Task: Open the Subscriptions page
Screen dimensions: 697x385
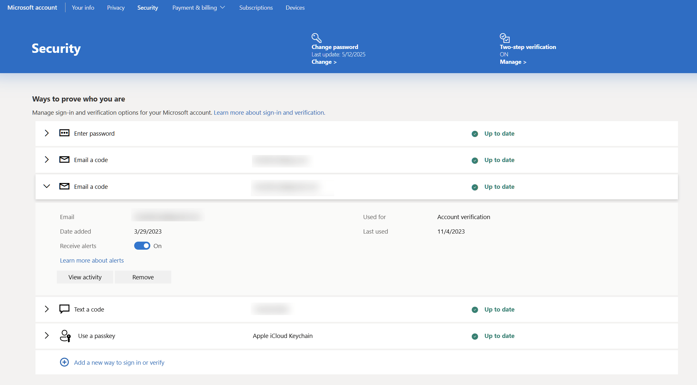Action: click(x=255, y=7)
